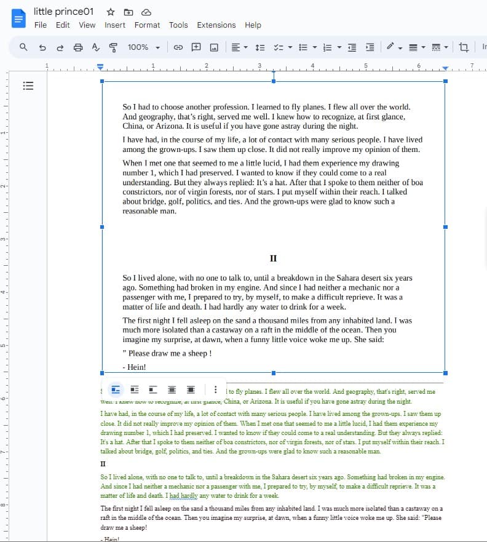Click the numbered list icon

pyautogui.click(x=327, y=47)
